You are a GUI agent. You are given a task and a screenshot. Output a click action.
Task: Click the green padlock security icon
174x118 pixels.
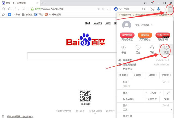32,9
